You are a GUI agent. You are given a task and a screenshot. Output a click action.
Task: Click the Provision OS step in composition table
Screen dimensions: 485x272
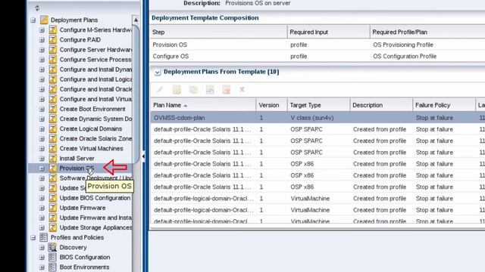coord(170,45)
